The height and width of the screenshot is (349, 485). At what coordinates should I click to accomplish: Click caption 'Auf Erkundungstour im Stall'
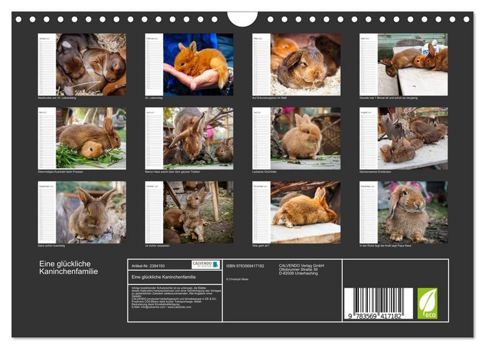[269, 98]
